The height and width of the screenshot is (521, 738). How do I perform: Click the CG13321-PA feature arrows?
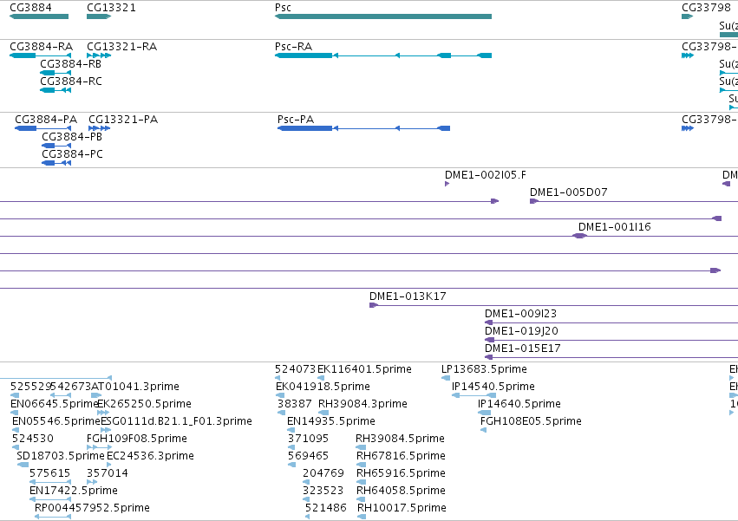click(x=100, y=128)
